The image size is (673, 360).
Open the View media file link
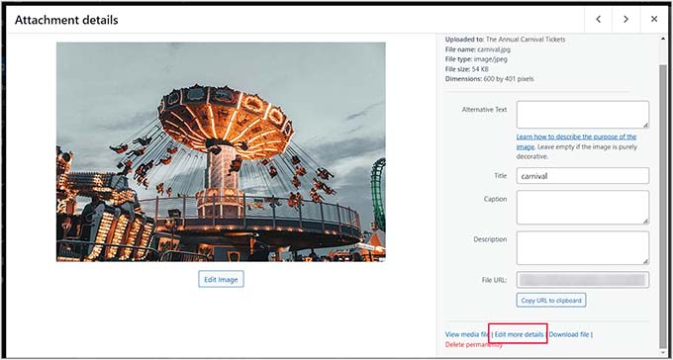click(467, 334)
